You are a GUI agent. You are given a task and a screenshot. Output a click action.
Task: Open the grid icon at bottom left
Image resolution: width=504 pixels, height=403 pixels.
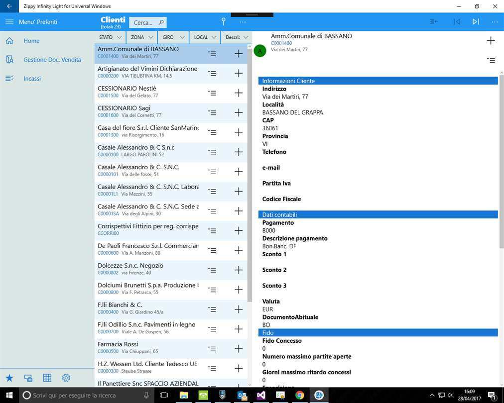[47, 378]
